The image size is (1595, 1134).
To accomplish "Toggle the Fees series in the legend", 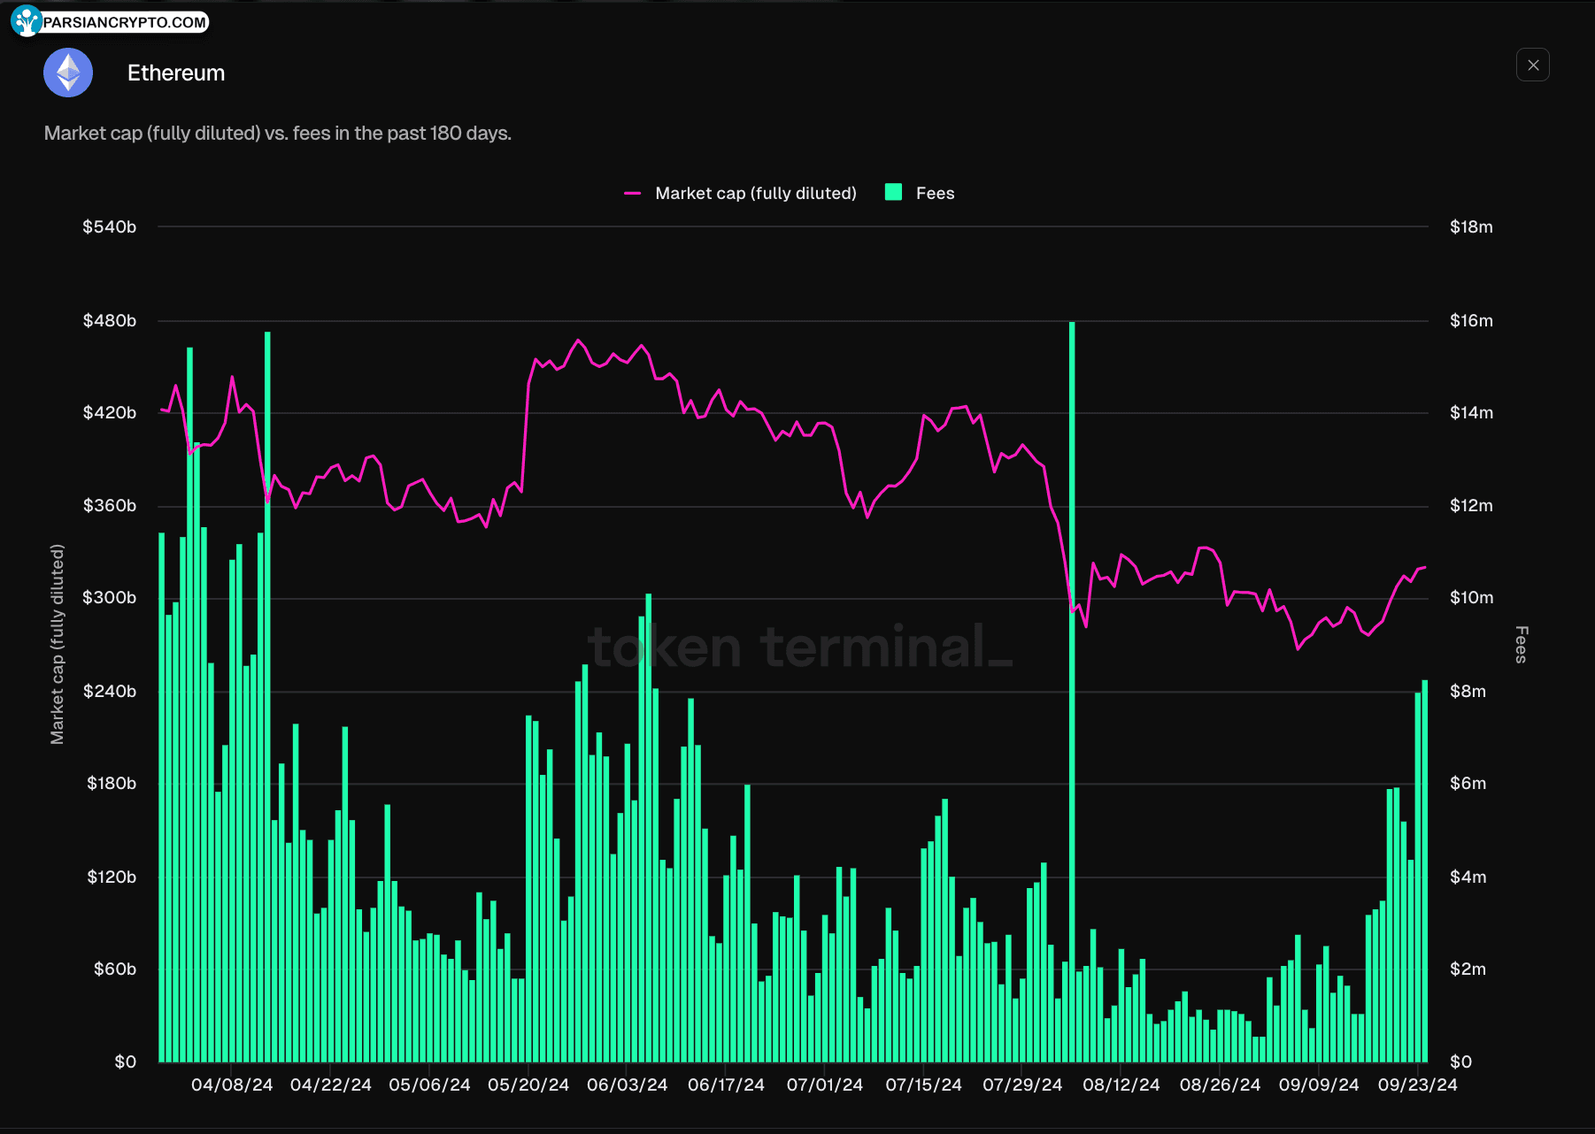I will [934, 193].
